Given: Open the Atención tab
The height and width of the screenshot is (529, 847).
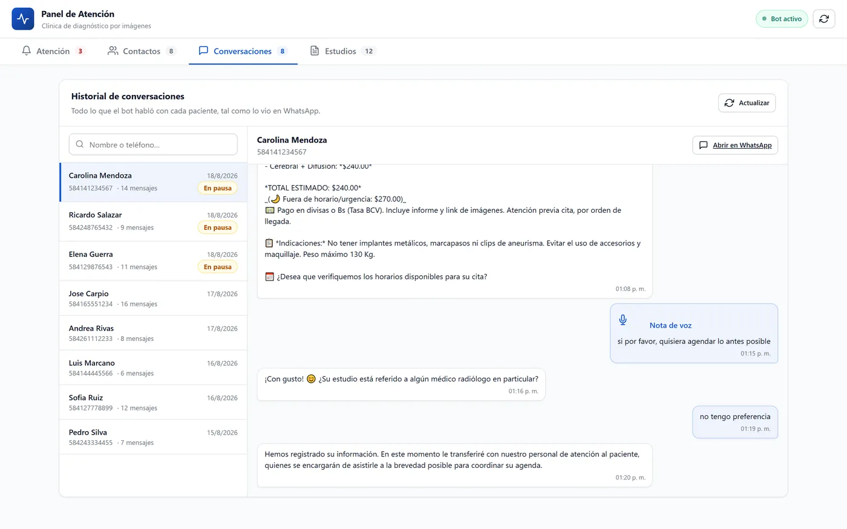Looking at the screenshot, I should (x=53, y=51).
